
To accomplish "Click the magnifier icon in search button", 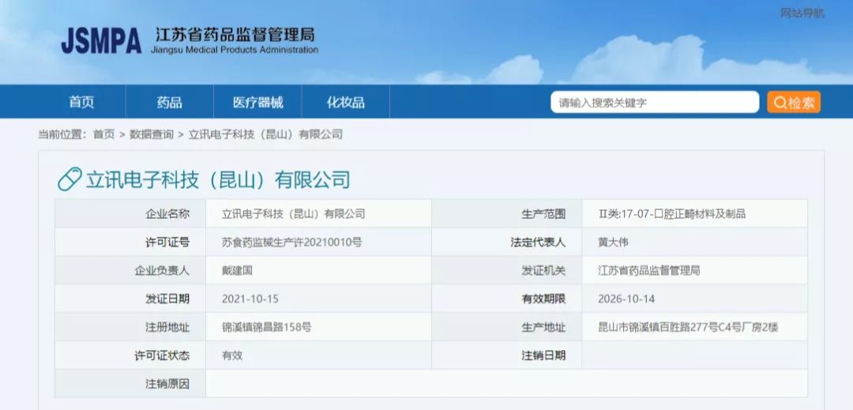I will pyautogui.click(x=780, y=103).
